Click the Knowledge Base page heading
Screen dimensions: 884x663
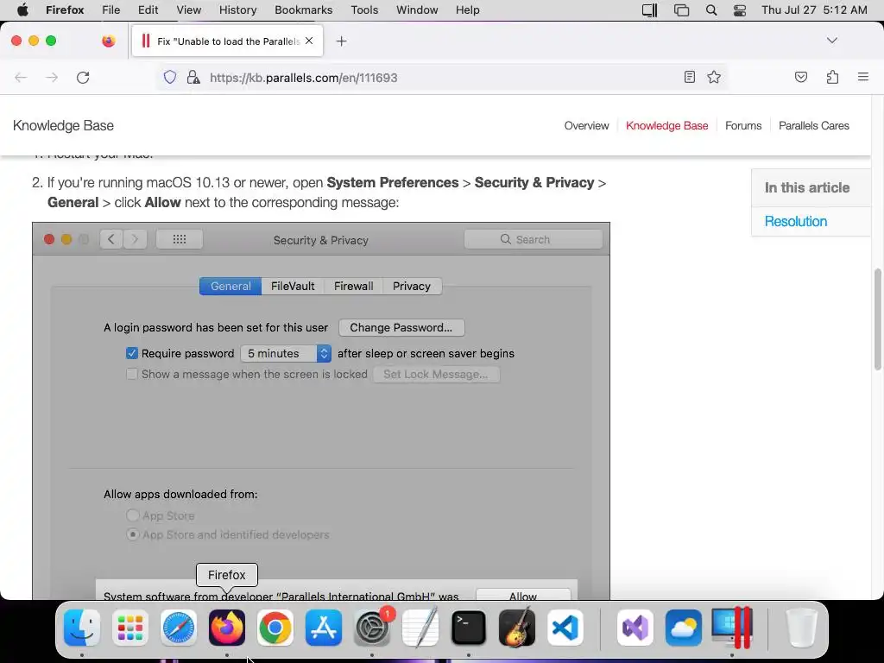(63, 126)
